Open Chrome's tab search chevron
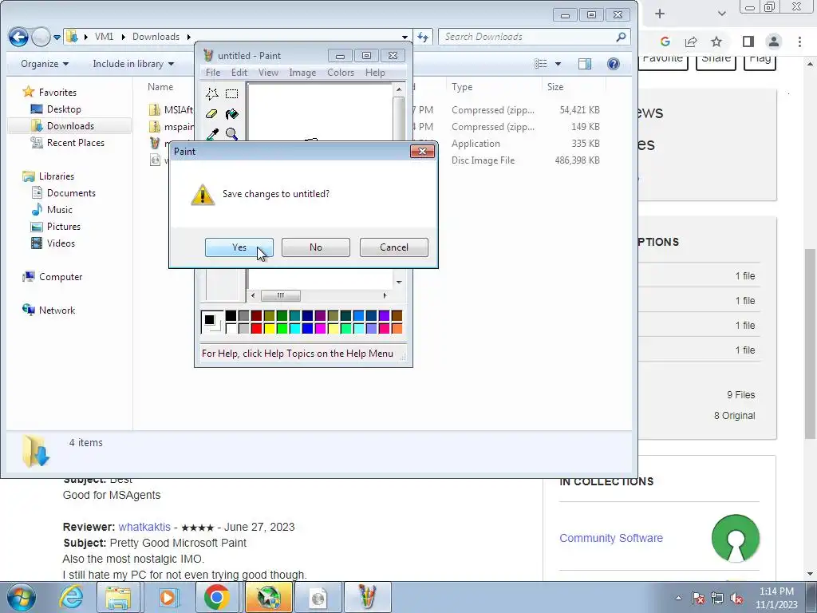The image size is (817, 613). (721, 14)
